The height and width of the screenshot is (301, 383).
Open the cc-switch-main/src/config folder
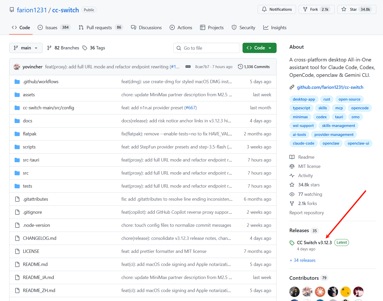pyautogui.click(x=49, y=108)
